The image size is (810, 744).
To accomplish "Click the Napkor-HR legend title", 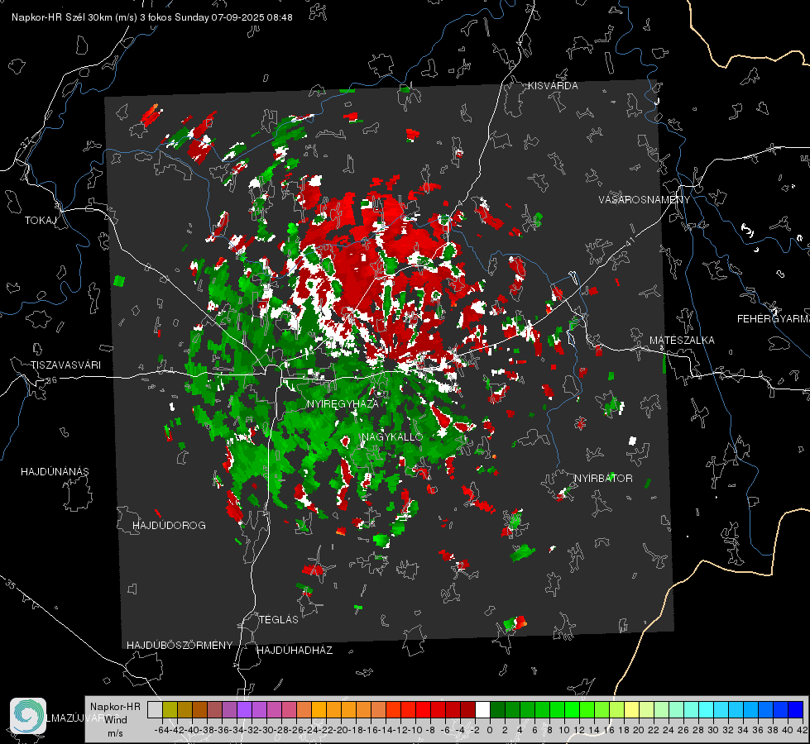I will click(115, 707).
